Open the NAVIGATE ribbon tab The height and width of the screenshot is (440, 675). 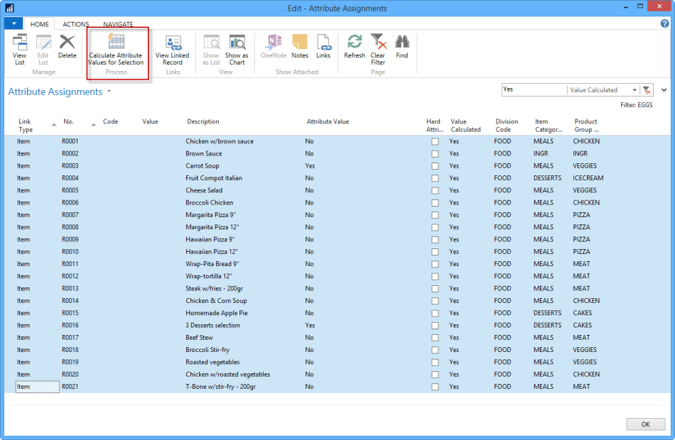(118, 24)
